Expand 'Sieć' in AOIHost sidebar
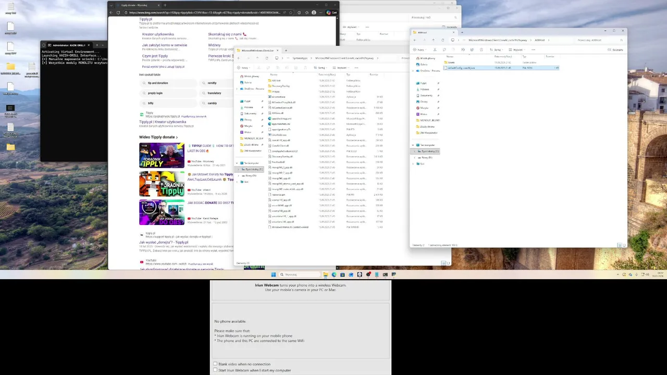This screenshot has width=667, height=375. coord(413,164)
